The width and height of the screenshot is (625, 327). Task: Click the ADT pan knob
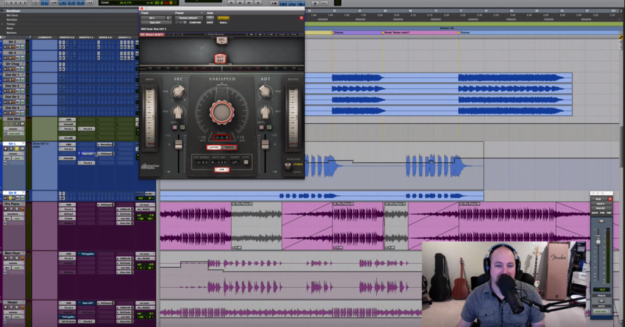(x=265, y=92)
